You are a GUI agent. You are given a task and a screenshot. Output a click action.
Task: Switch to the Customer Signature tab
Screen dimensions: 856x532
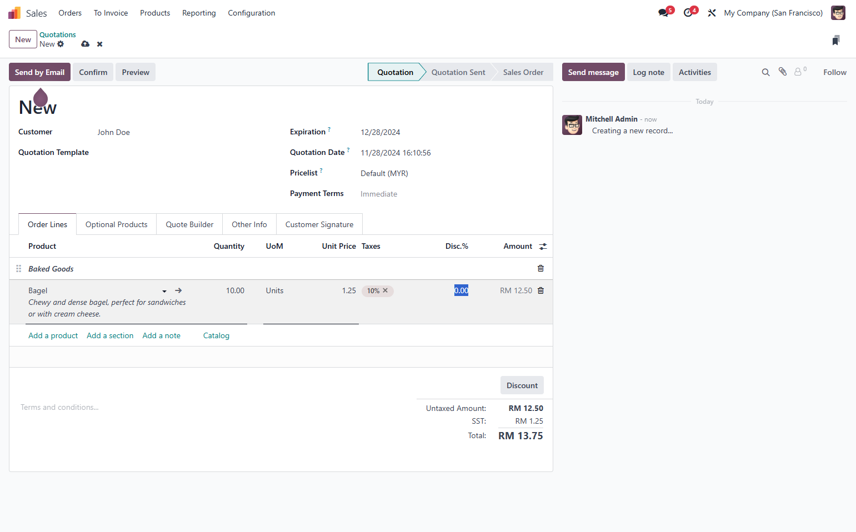(319, 224)
